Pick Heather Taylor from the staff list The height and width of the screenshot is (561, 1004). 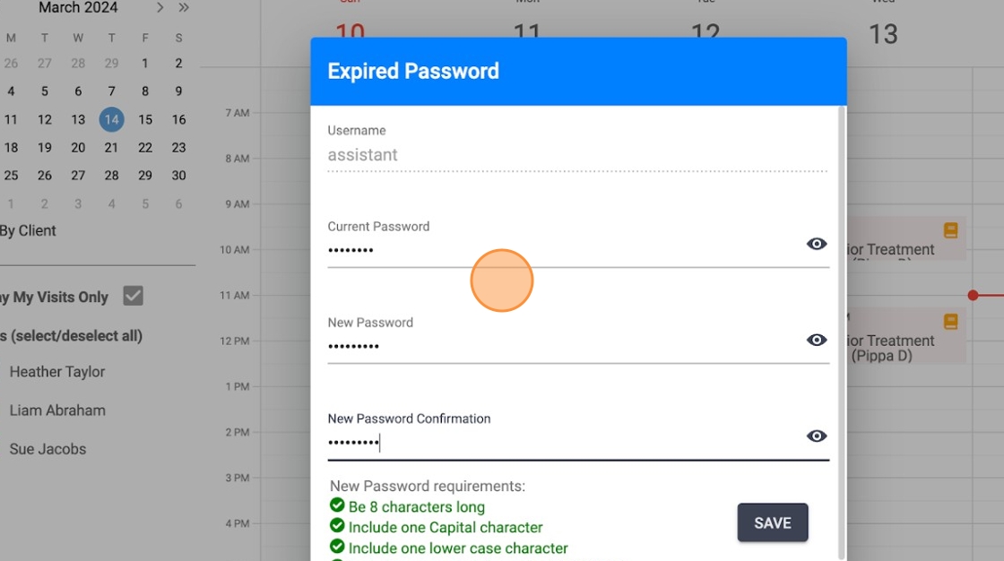pos(57,372)
